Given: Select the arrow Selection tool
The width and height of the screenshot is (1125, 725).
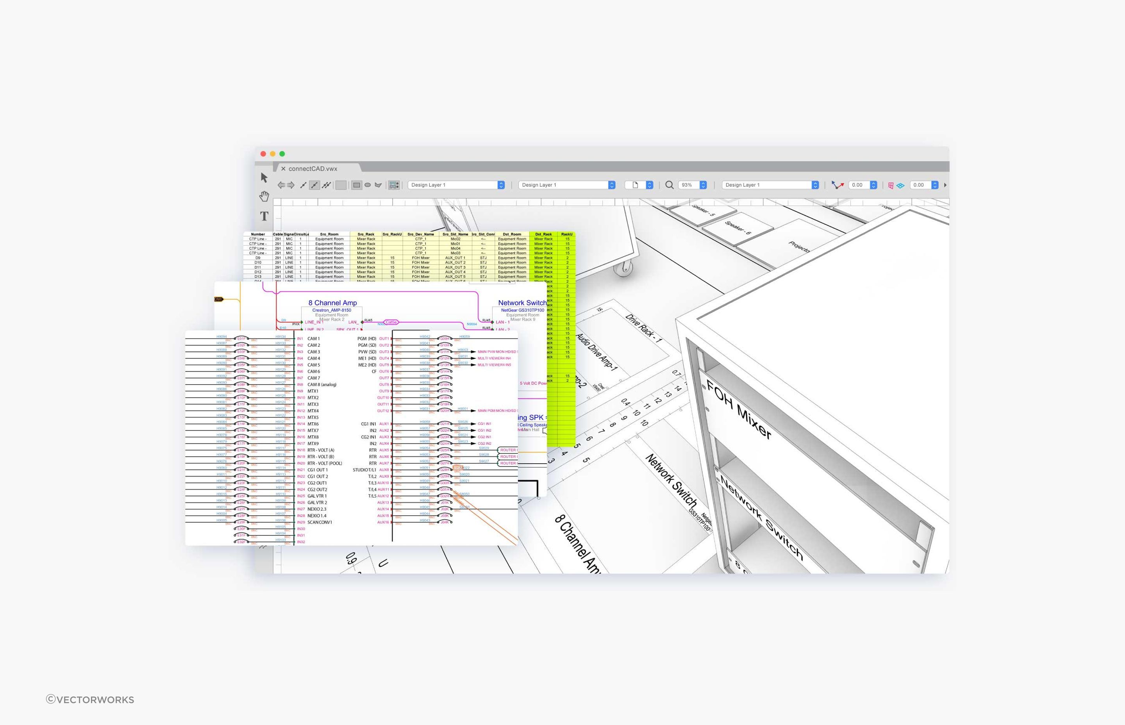Looking at the screenshot, I should 264,177.
